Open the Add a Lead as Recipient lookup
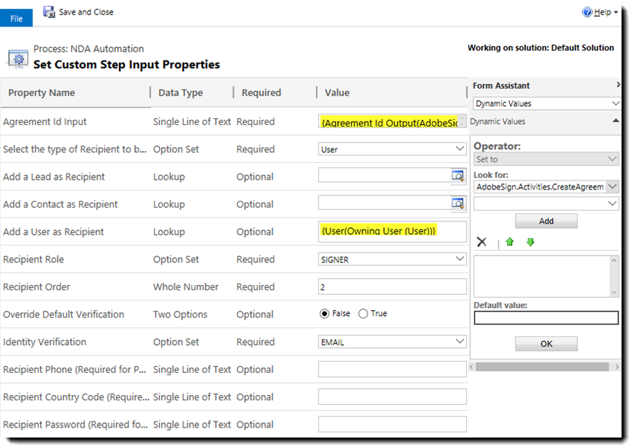This screenshot has width=629, height=445. coord(458,176)
